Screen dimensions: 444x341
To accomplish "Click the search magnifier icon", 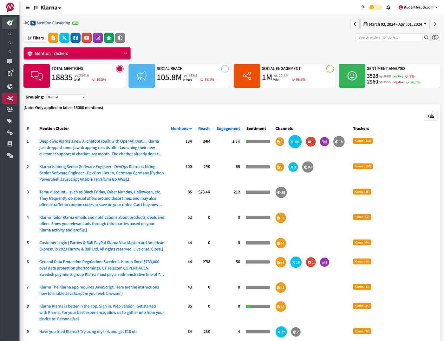I will pos(426,37).
